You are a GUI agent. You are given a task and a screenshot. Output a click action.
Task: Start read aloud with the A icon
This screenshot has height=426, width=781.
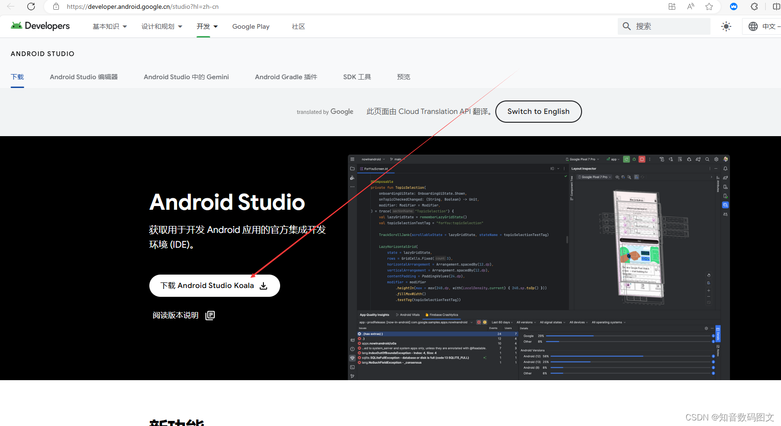click(690, 6)
